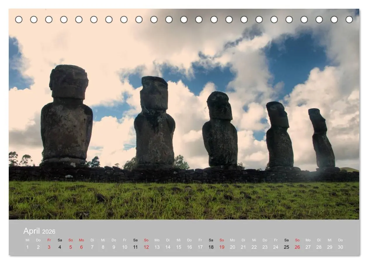This screenshot has height=264, width=368.
Task: Select Saturday date 25
Action: [287, 247]
